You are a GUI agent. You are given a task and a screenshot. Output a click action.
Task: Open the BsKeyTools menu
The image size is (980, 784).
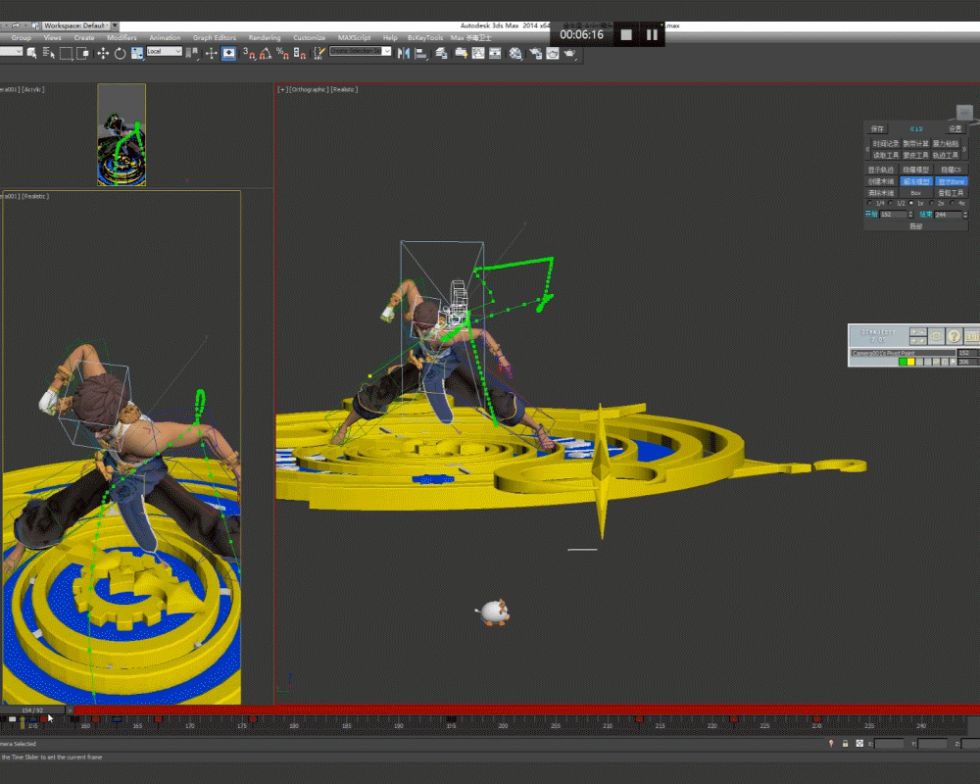tap(425, 38)
